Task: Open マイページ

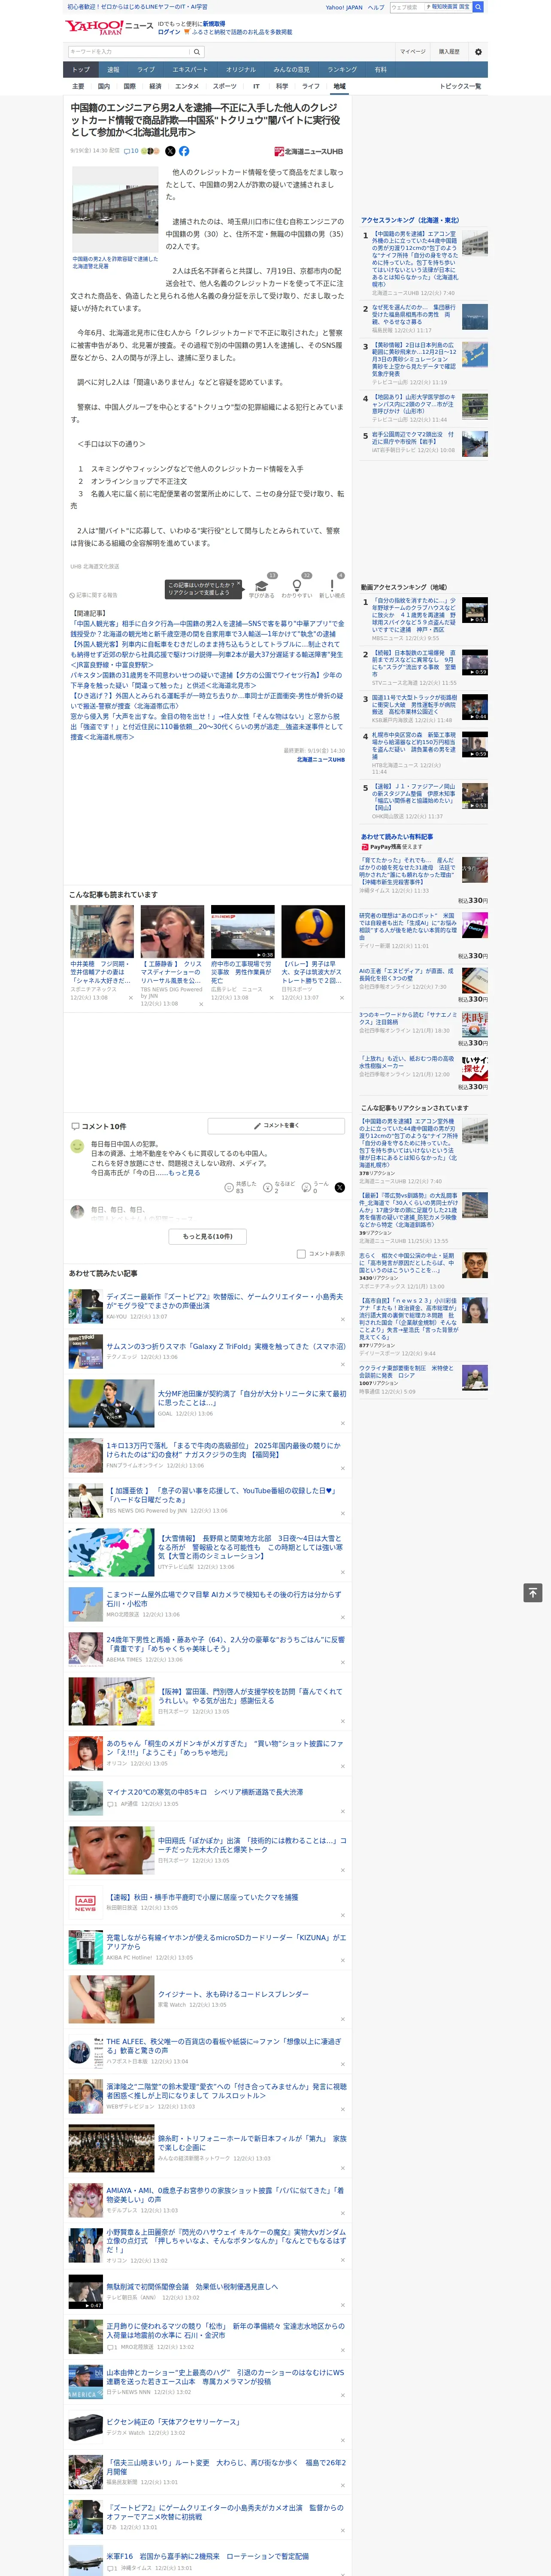Action: 412,51
